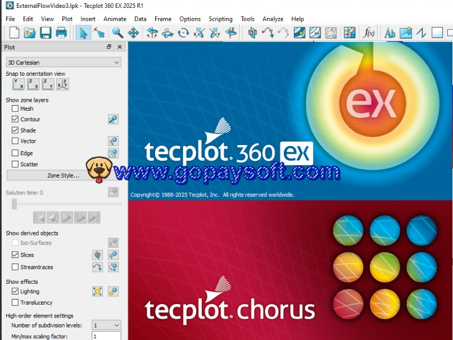Enable the Scatter zone layer

click(15, 164)
